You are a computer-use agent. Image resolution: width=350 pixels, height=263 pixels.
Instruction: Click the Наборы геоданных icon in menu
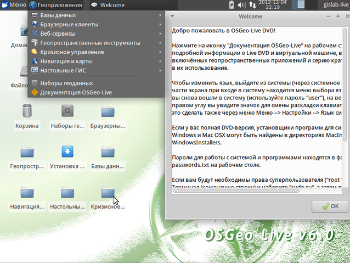pyautogui.click(x=35, y=83)
